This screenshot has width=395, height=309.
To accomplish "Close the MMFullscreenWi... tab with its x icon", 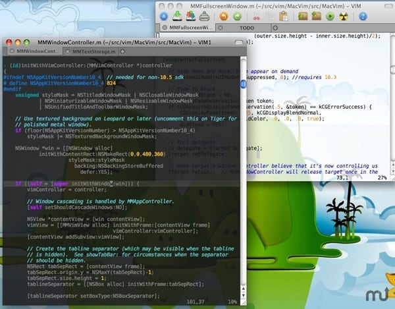I will click(165, 28).
